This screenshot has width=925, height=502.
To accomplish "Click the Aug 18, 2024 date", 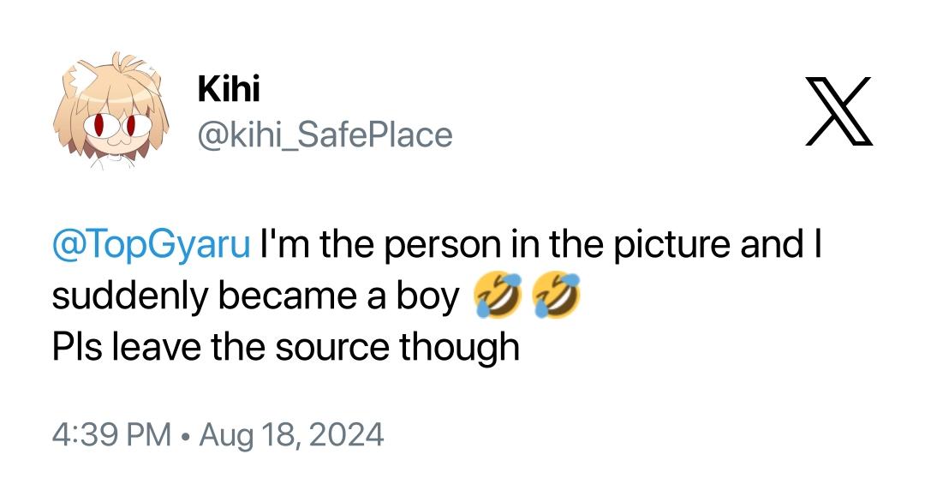I will coord(291,434).
